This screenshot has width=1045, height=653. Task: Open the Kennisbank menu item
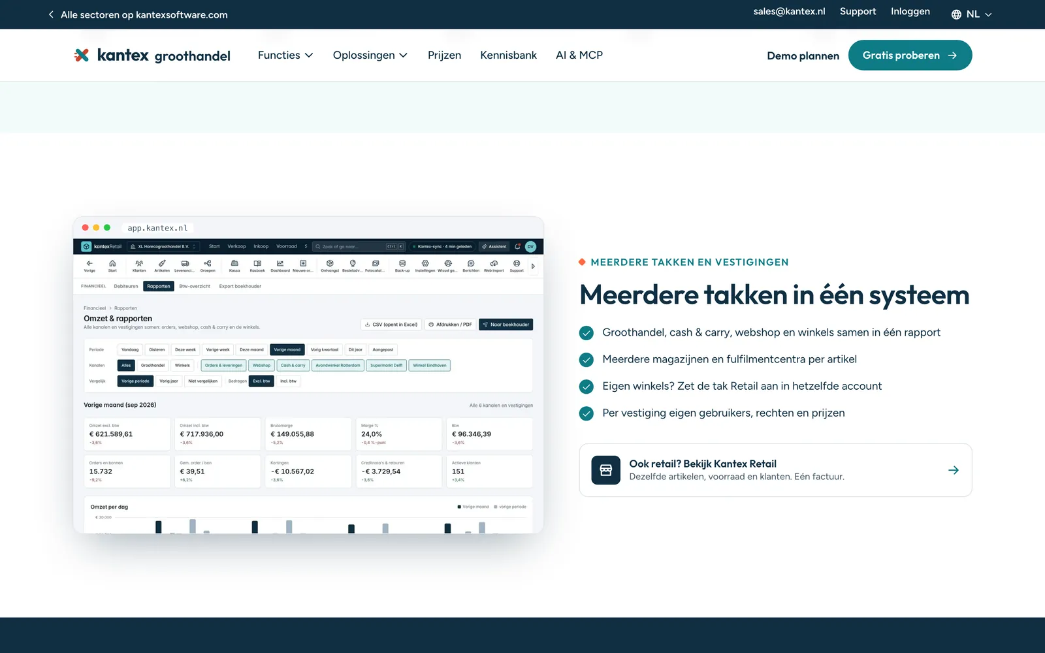tap(508, 56)
